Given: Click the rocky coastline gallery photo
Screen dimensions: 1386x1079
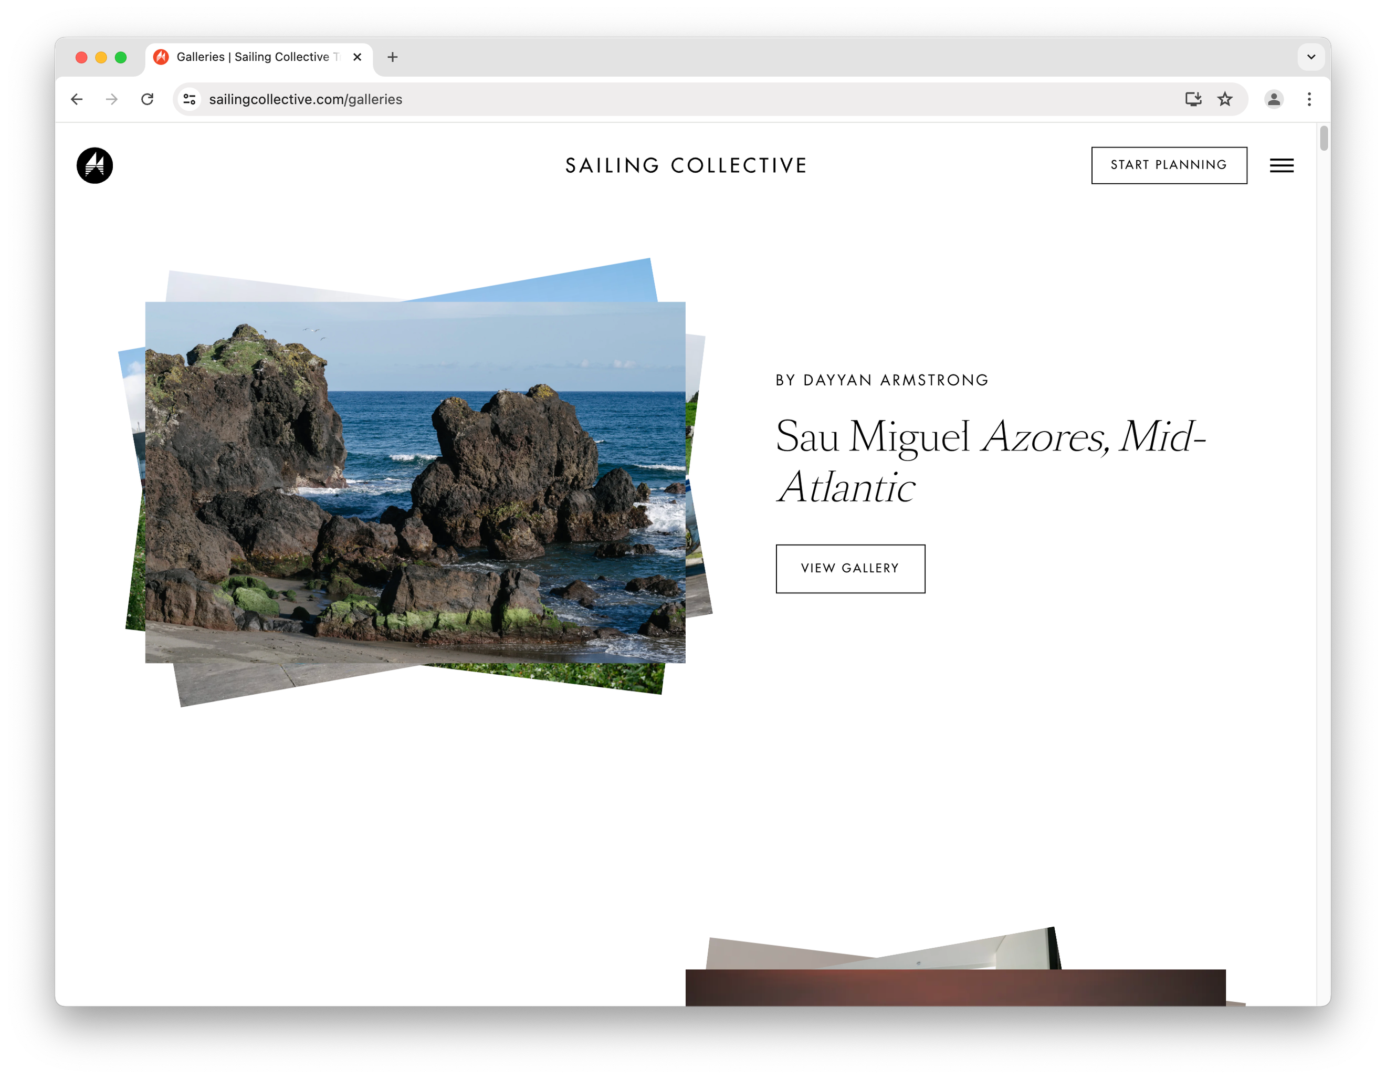Looking at the screenshot, I should [x=415, y=483].
